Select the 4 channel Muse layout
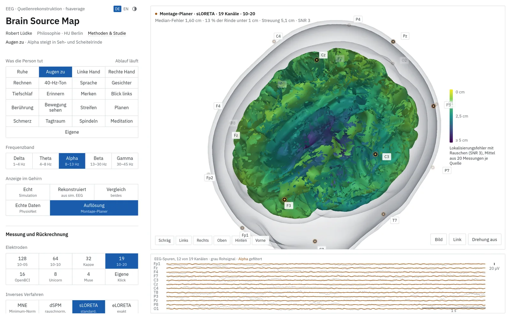 [x=88, y=277]
